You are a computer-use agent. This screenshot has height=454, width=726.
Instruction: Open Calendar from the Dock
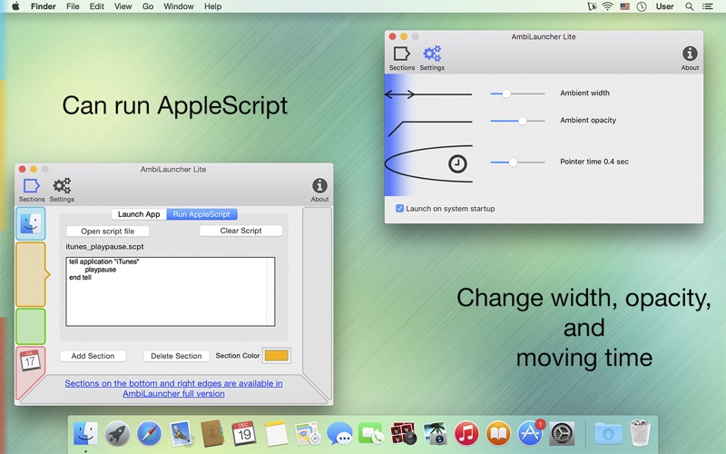[x=244, y=434]
